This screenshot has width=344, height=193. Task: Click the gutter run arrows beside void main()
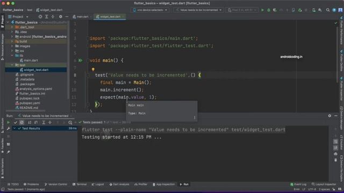80,61
